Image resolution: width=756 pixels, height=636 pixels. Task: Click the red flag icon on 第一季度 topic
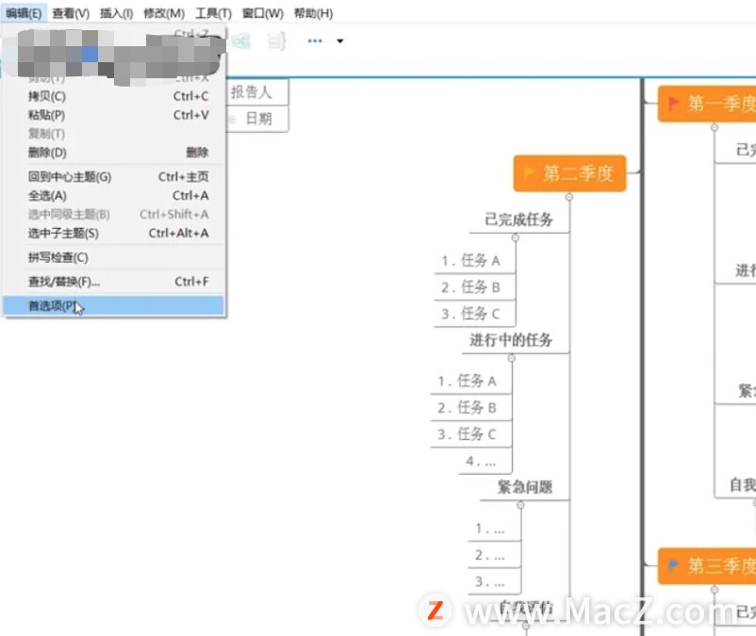point(673,103)
